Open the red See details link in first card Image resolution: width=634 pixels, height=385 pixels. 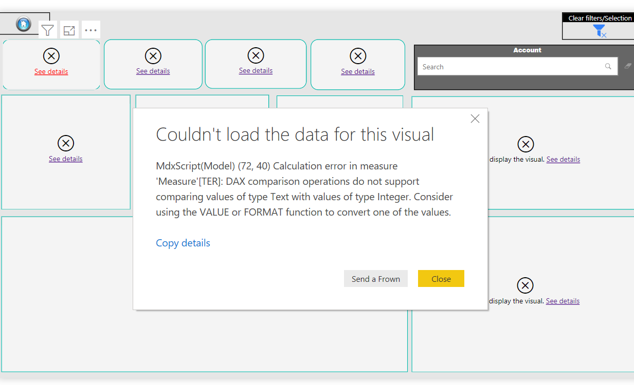51,71
